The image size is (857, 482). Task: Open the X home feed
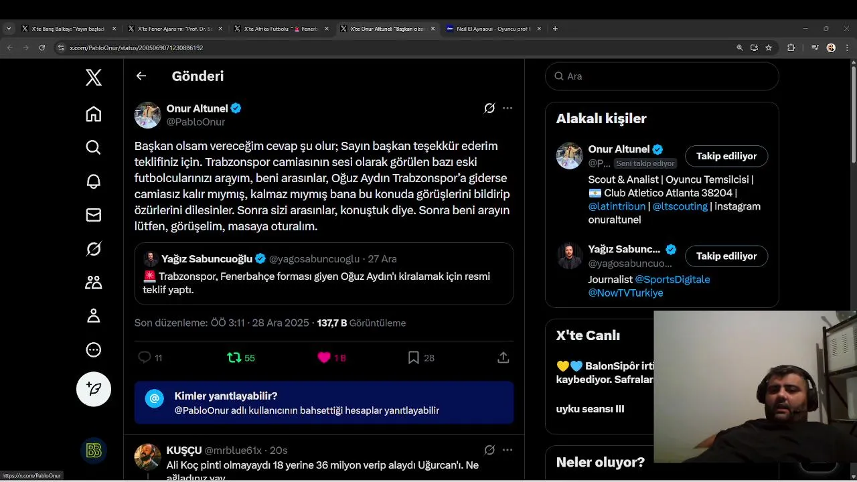[94, 114]
